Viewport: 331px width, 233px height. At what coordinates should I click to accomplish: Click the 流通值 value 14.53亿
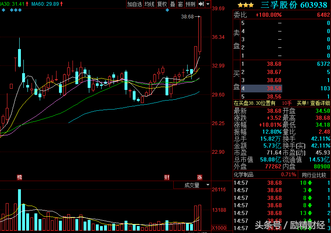[x=320, y=159]
